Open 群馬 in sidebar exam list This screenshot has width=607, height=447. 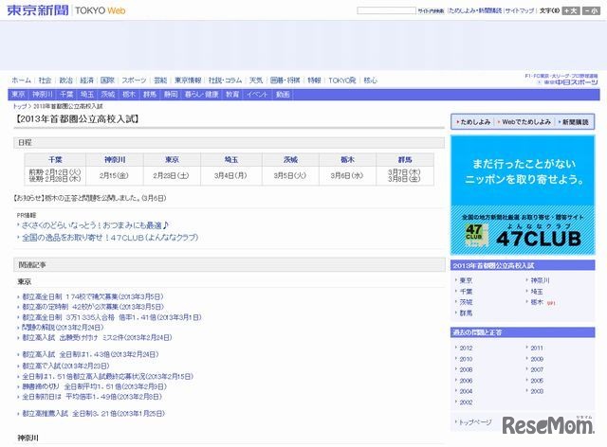pyautogui.click(x=466, y=313)
